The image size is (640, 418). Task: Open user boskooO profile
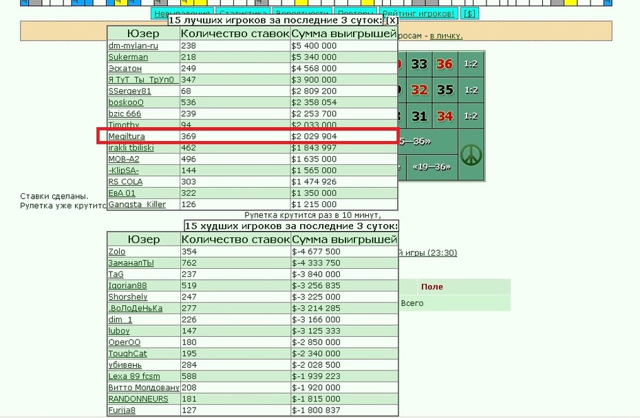(126, 102)
